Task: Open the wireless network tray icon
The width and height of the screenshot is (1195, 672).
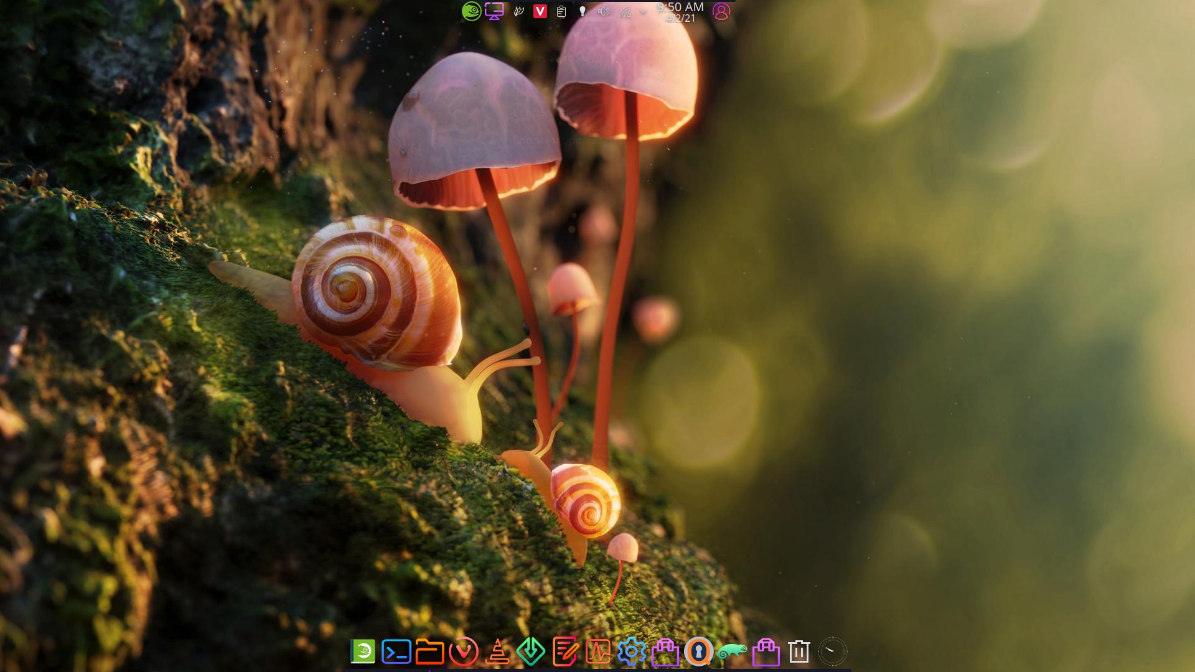Action: pos(625,11)
